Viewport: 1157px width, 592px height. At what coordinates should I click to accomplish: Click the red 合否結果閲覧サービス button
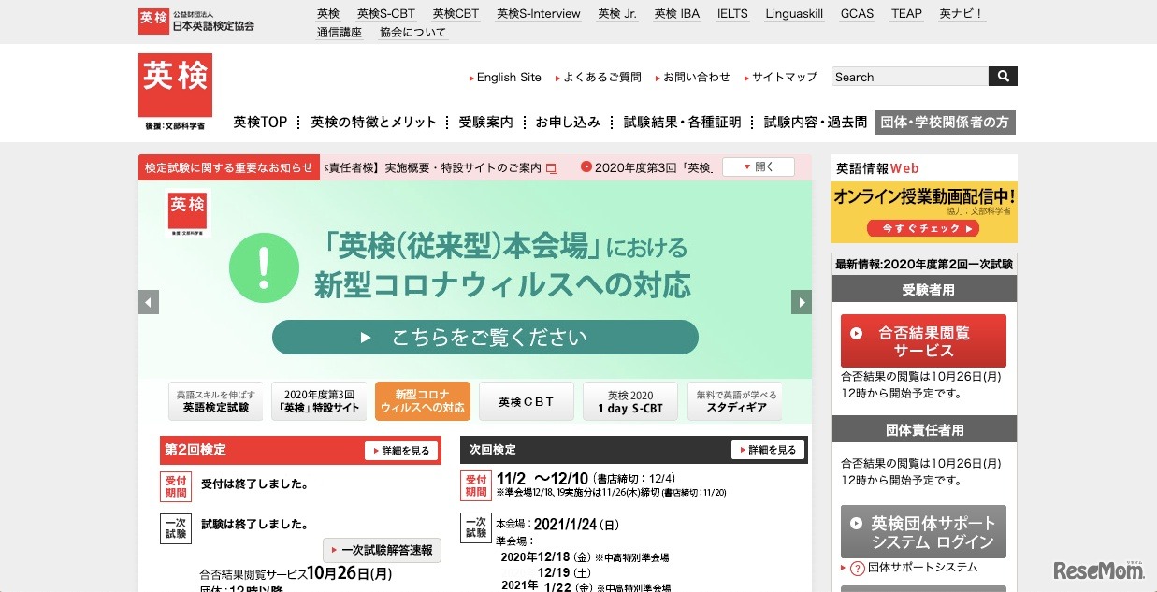coord(923,340)
